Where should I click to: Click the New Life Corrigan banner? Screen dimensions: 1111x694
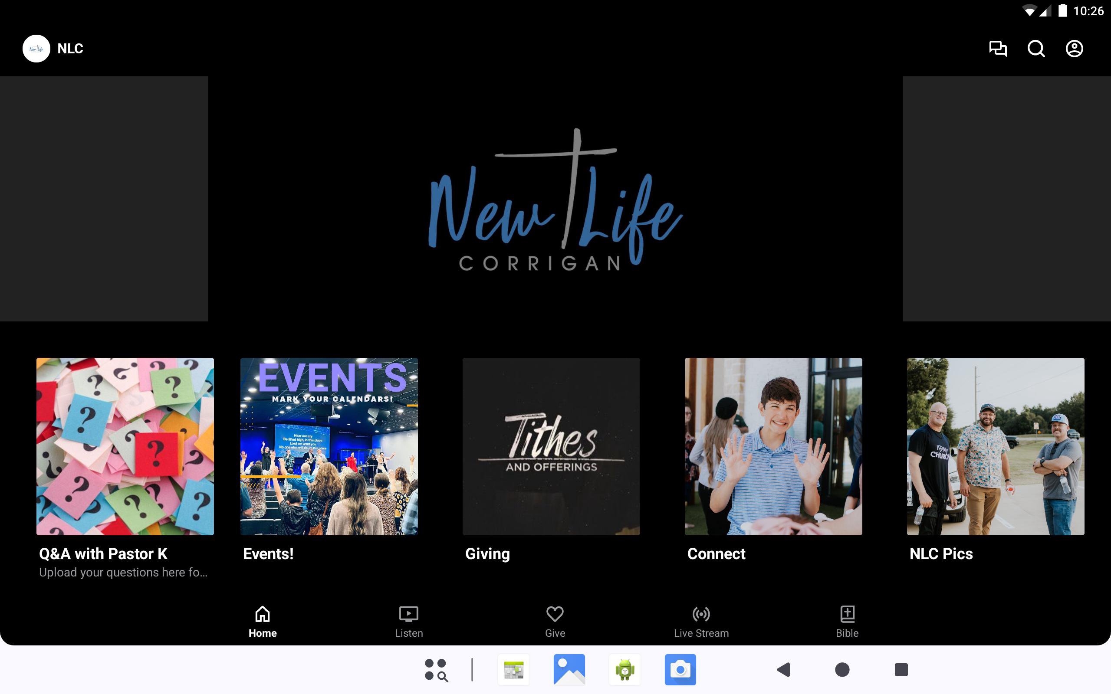tap(555, 199)
